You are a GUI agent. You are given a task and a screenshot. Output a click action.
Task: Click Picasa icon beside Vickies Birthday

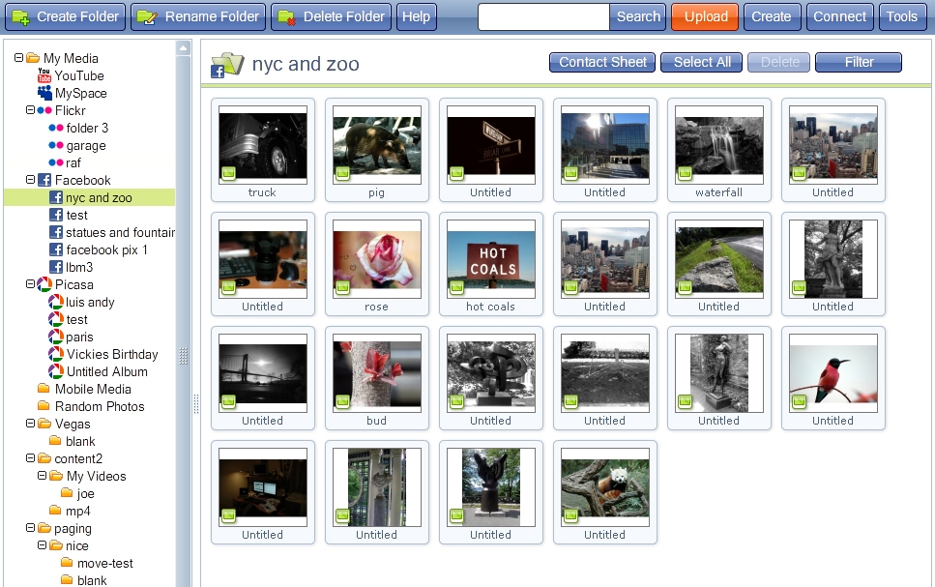point(55,354)
